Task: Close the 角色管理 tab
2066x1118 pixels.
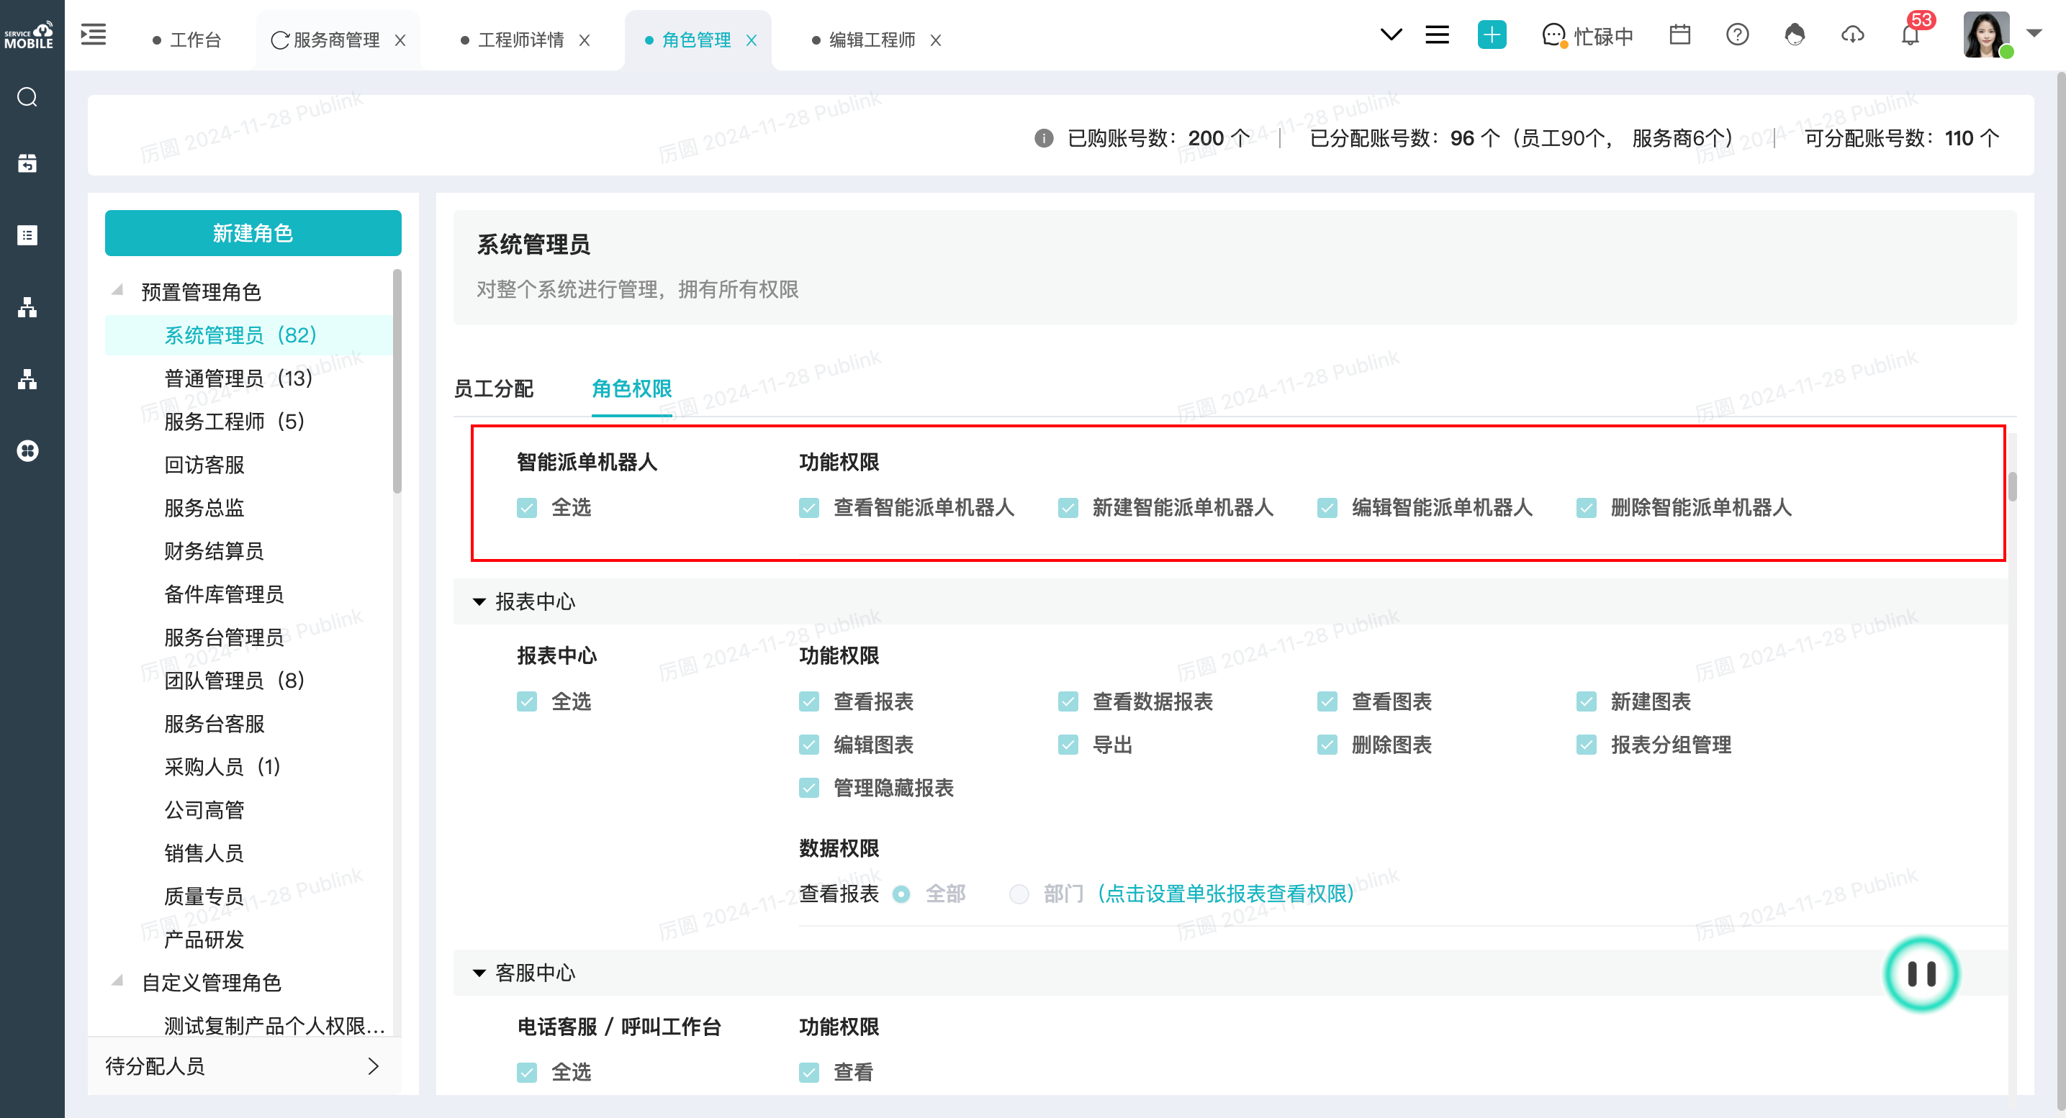Action: (x=752, y=40)
